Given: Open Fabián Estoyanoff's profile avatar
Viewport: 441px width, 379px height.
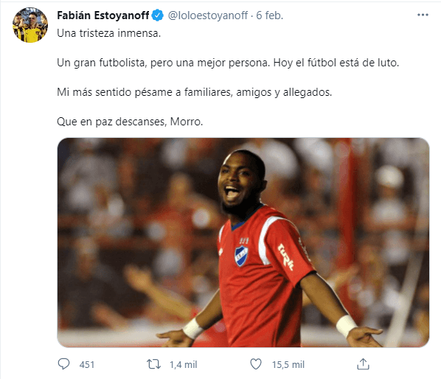Looking at the screenshot, I should (x=30, y=25).
